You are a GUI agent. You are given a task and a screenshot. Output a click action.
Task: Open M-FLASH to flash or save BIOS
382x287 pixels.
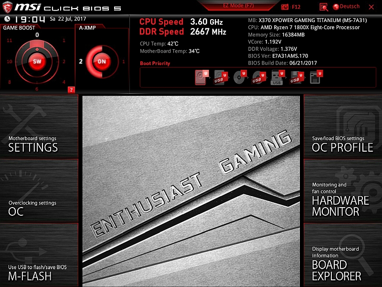39,255
